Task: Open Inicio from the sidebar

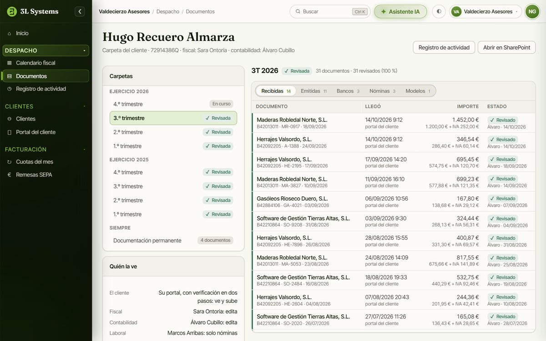Action: pos(46,33)
